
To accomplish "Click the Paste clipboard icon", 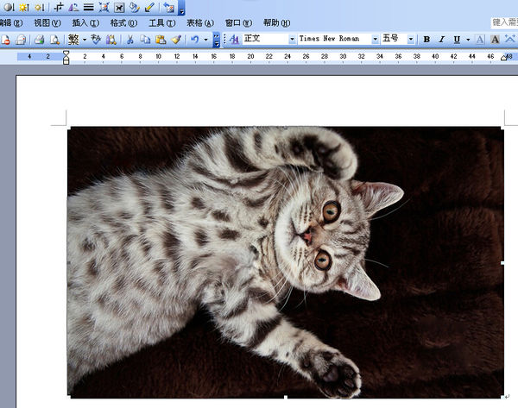I will tap(161, 40).
